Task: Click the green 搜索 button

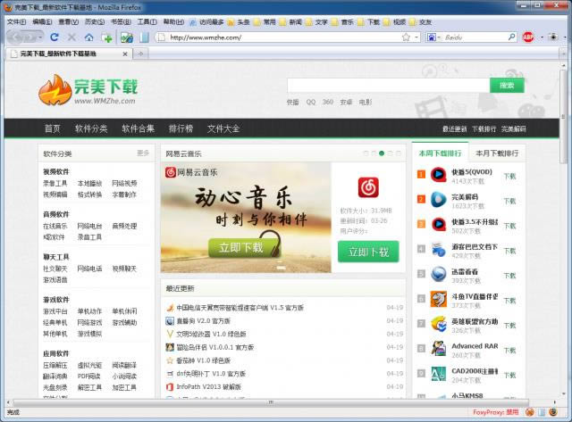Action: pos(507,86)
